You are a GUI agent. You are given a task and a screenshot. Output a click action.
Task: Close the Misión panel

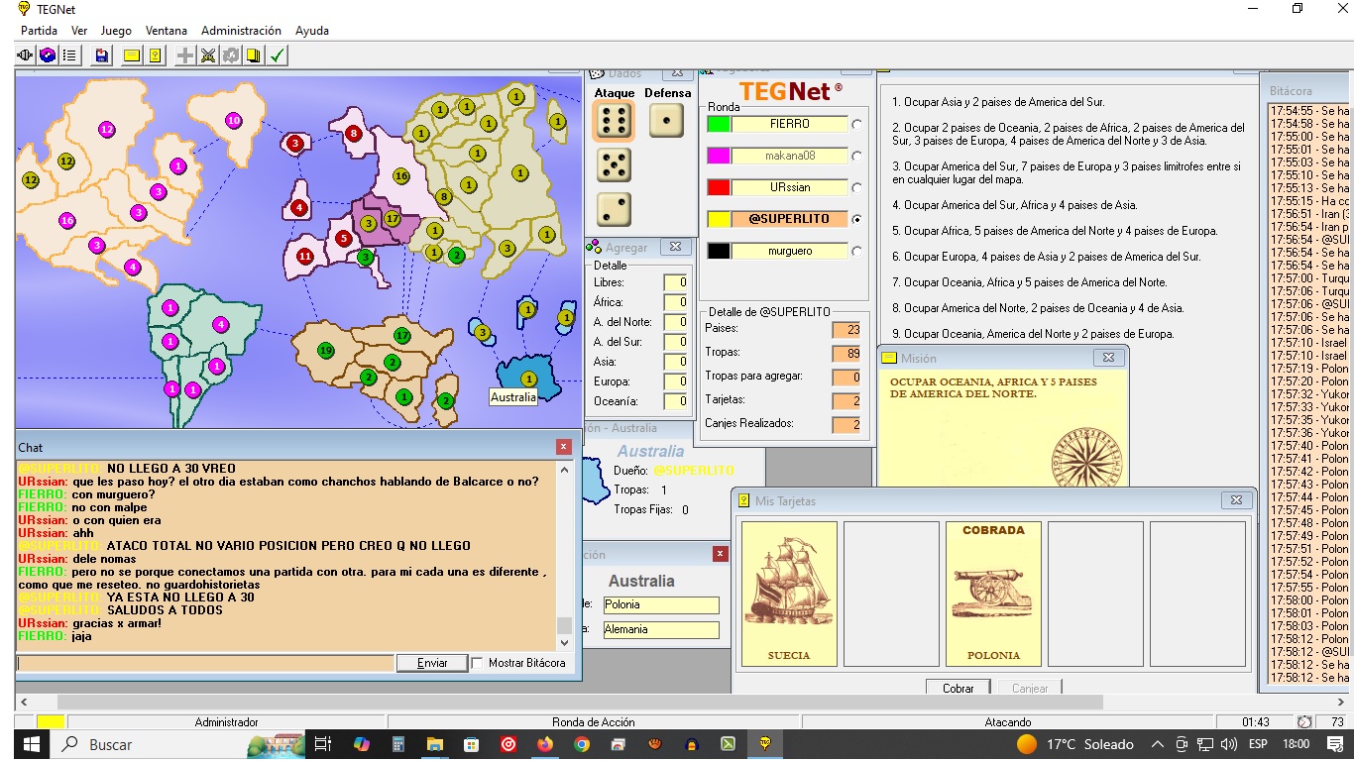(x=1108, y=358)
